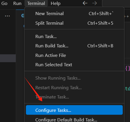Go back with the left arrow
Viewport: 130px width, 122px height.
coord(85,3)
